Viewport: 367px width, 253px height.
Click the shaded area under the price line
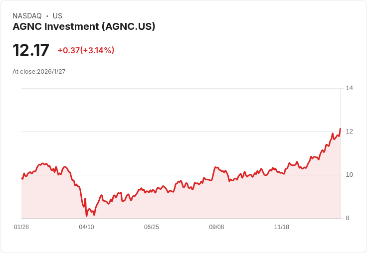coord(199,204)
